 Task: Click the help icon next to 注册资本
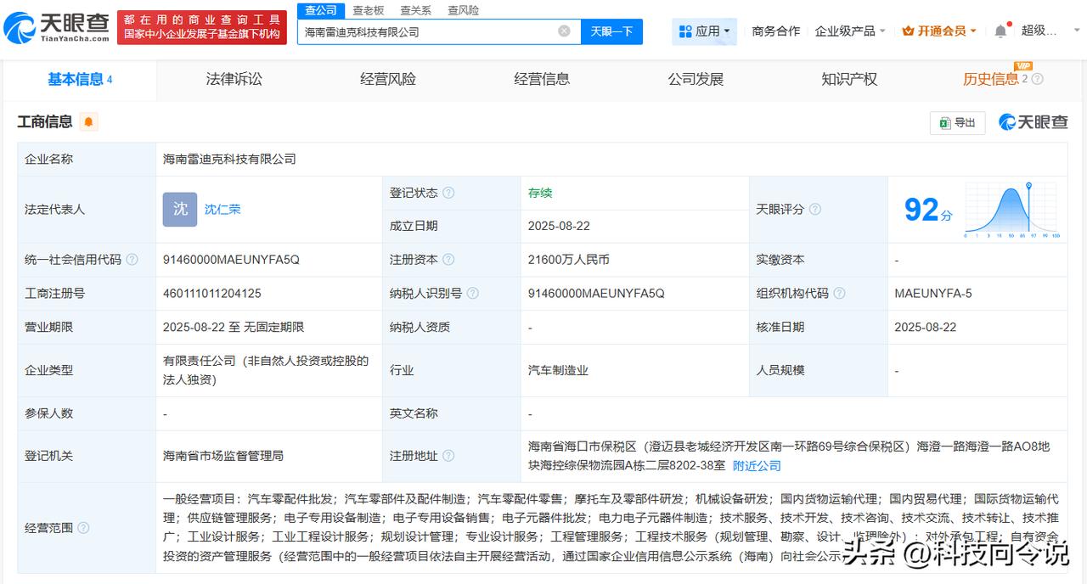(448, 260)
